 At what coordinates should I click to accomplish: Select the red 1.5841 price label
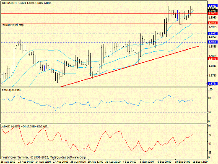pyautogui.click(x=213, y=59)
